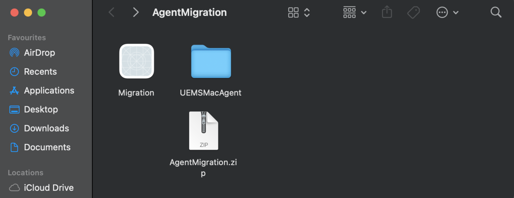This screenshot has height=198, width=514.
Task: Click the Applications sidebar icon
Action: [14, 90]
